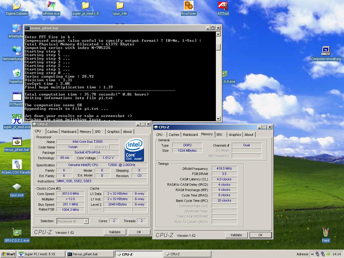
Task: Click OK in the Memory tab window
Action: click(261, 235)
